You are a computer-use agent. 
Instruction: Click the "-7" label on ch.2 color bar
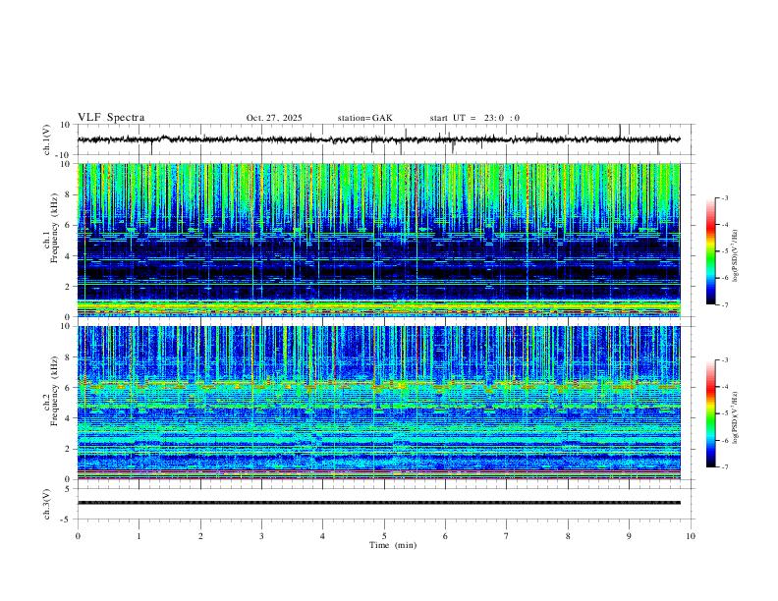725,467
